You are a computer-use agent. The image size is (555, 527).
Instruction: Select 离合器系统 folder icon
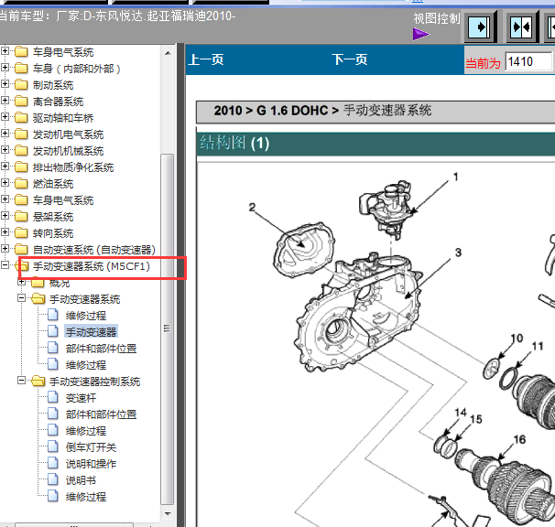[21, 102]
